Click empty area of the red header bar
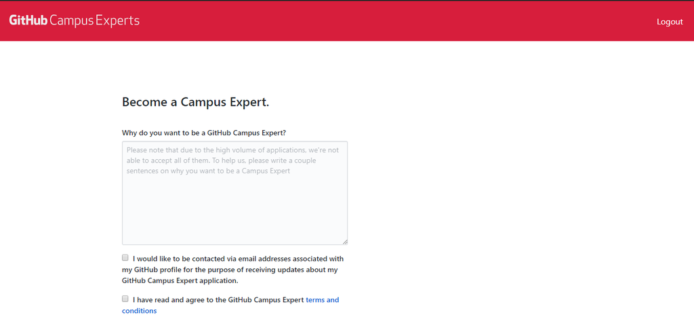Viewport: 694px width, 321px height. tap(407, 20)
